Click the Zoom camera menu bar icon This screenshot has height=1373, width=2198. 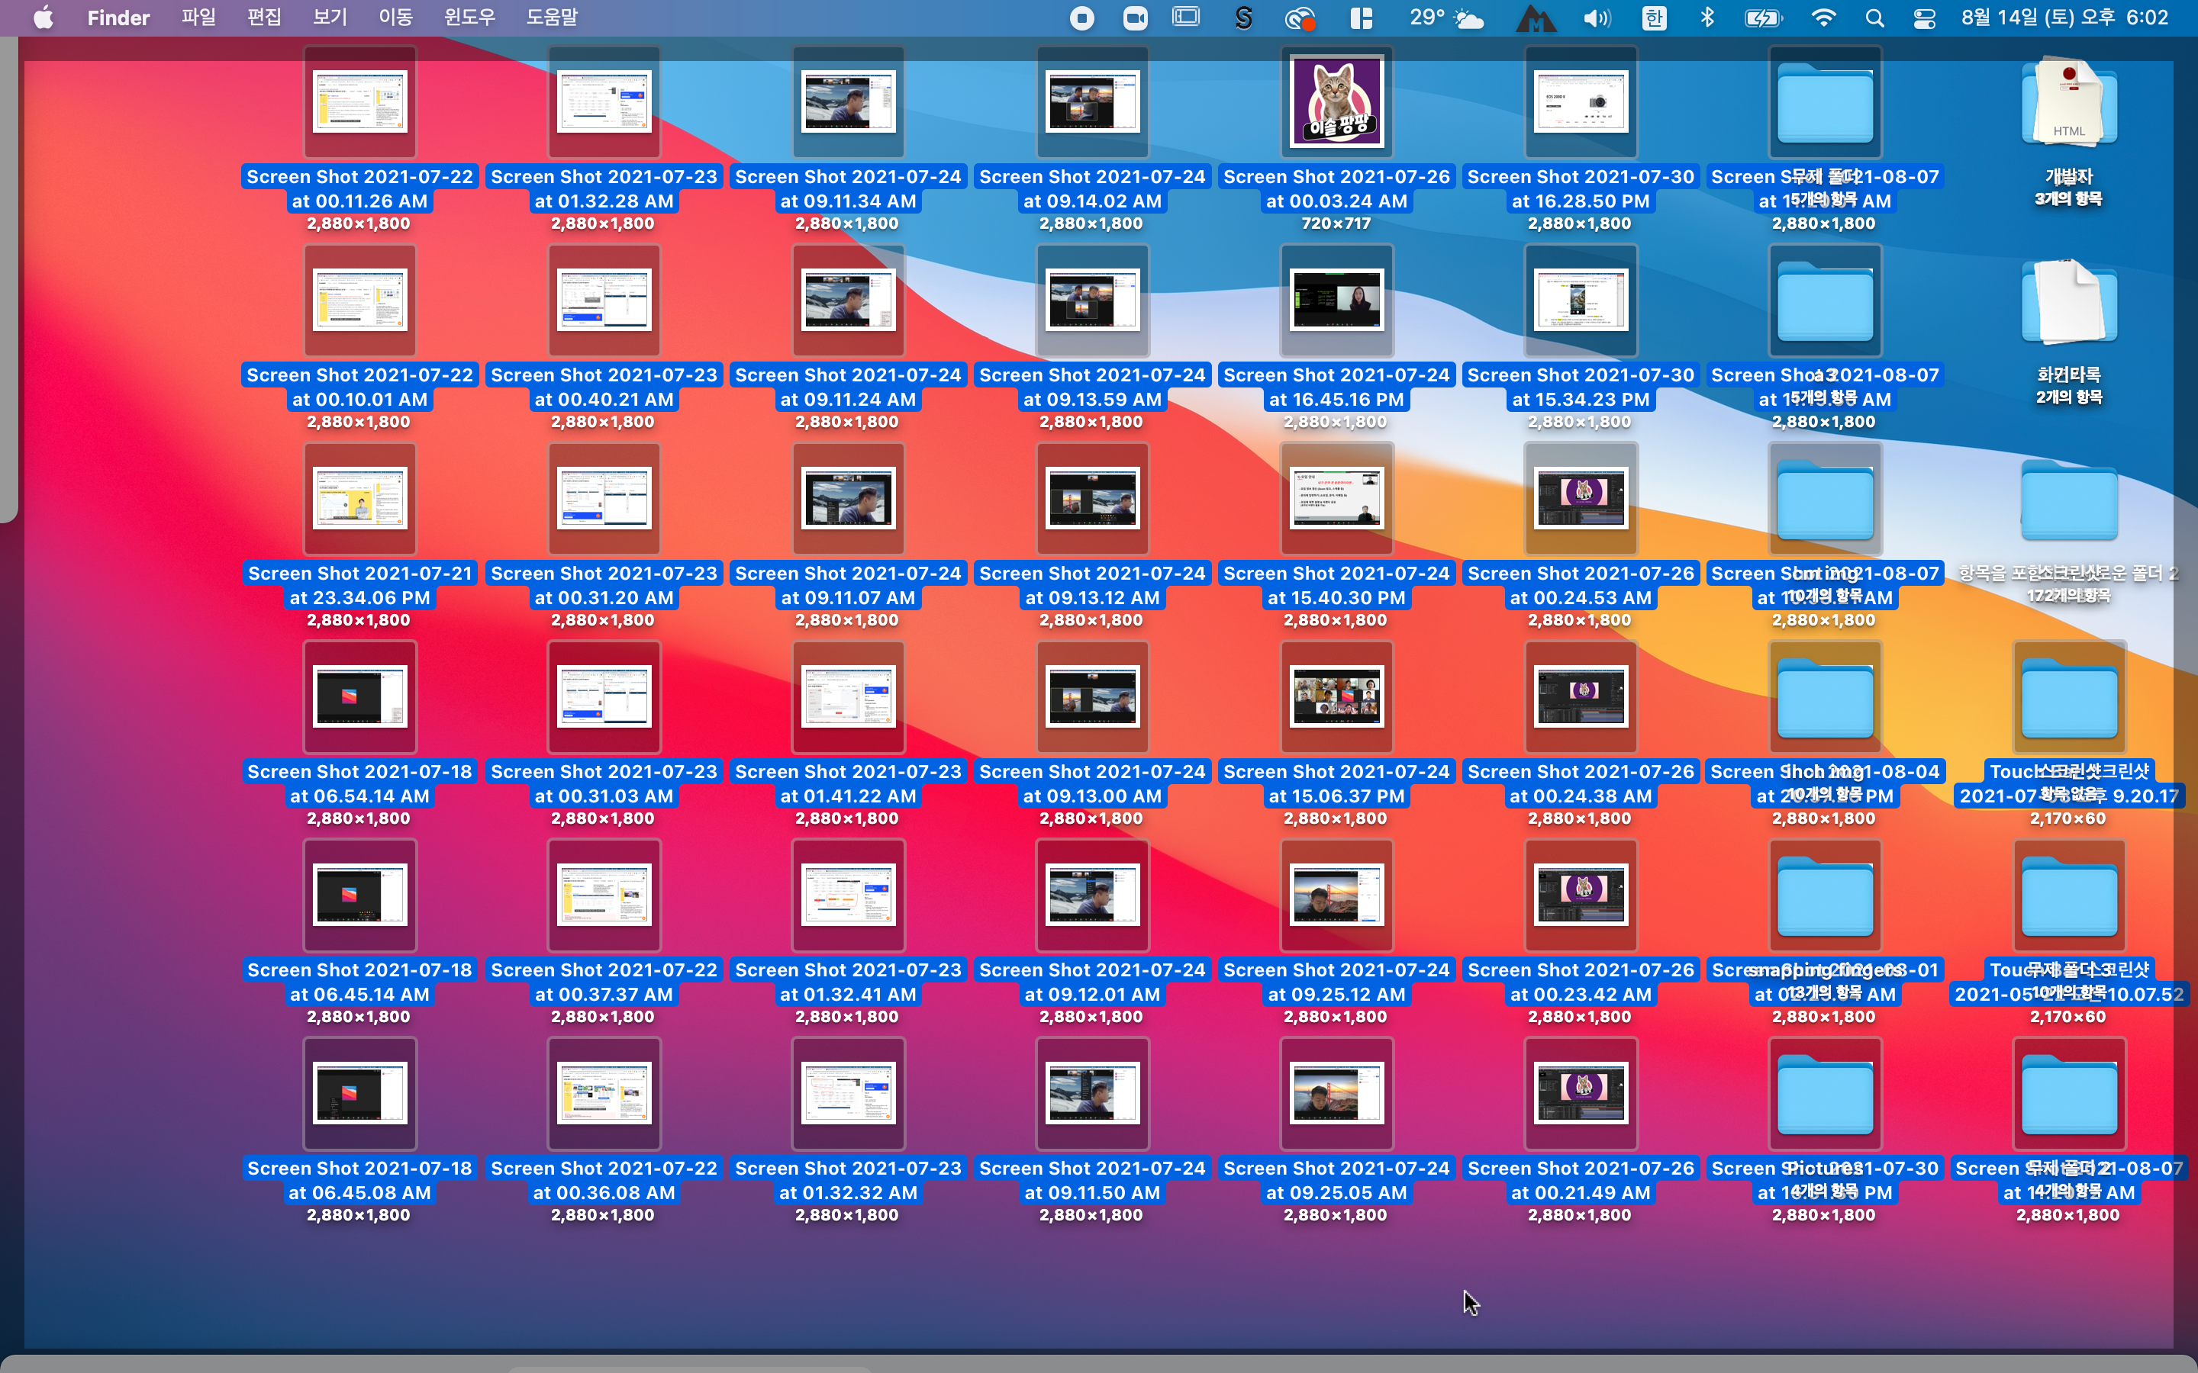tap(1136, 18)
